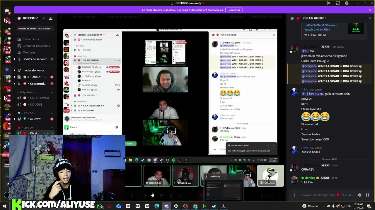Open the emoji picker in message box
The image size is (375, 210).
[x=359, y=195]
